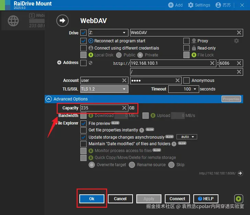Collapse the Advanced Options section

tap(49, 99)
